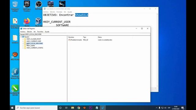This screenshot has height=110, width=196.
Task: Open the orange glove app on taskbar
Action: click(85, 108)
